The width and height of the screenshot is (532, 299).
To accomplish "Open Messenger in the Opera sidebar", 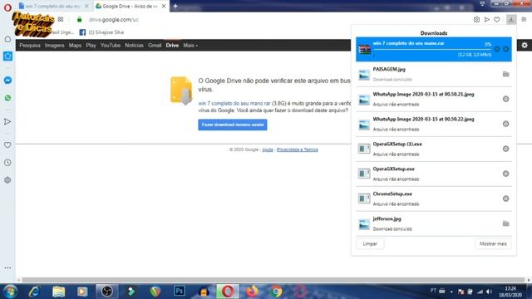I will pos(7,81).
